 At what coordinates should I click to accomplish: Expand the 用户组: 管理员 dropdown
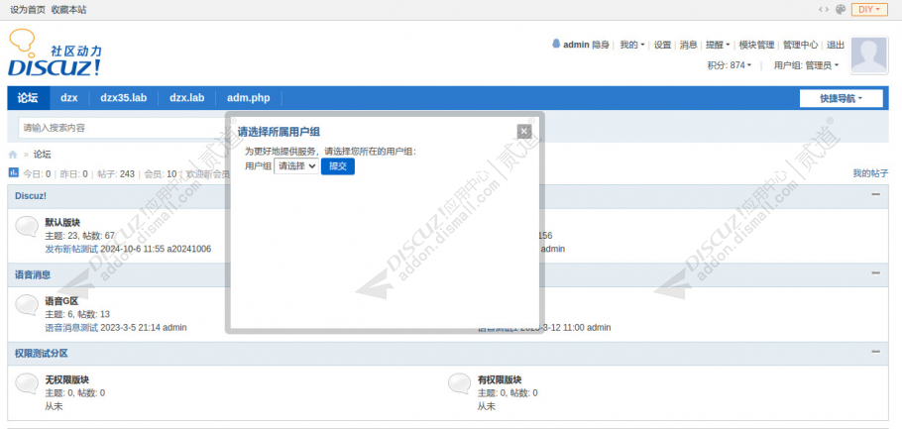tap(806, 65)
